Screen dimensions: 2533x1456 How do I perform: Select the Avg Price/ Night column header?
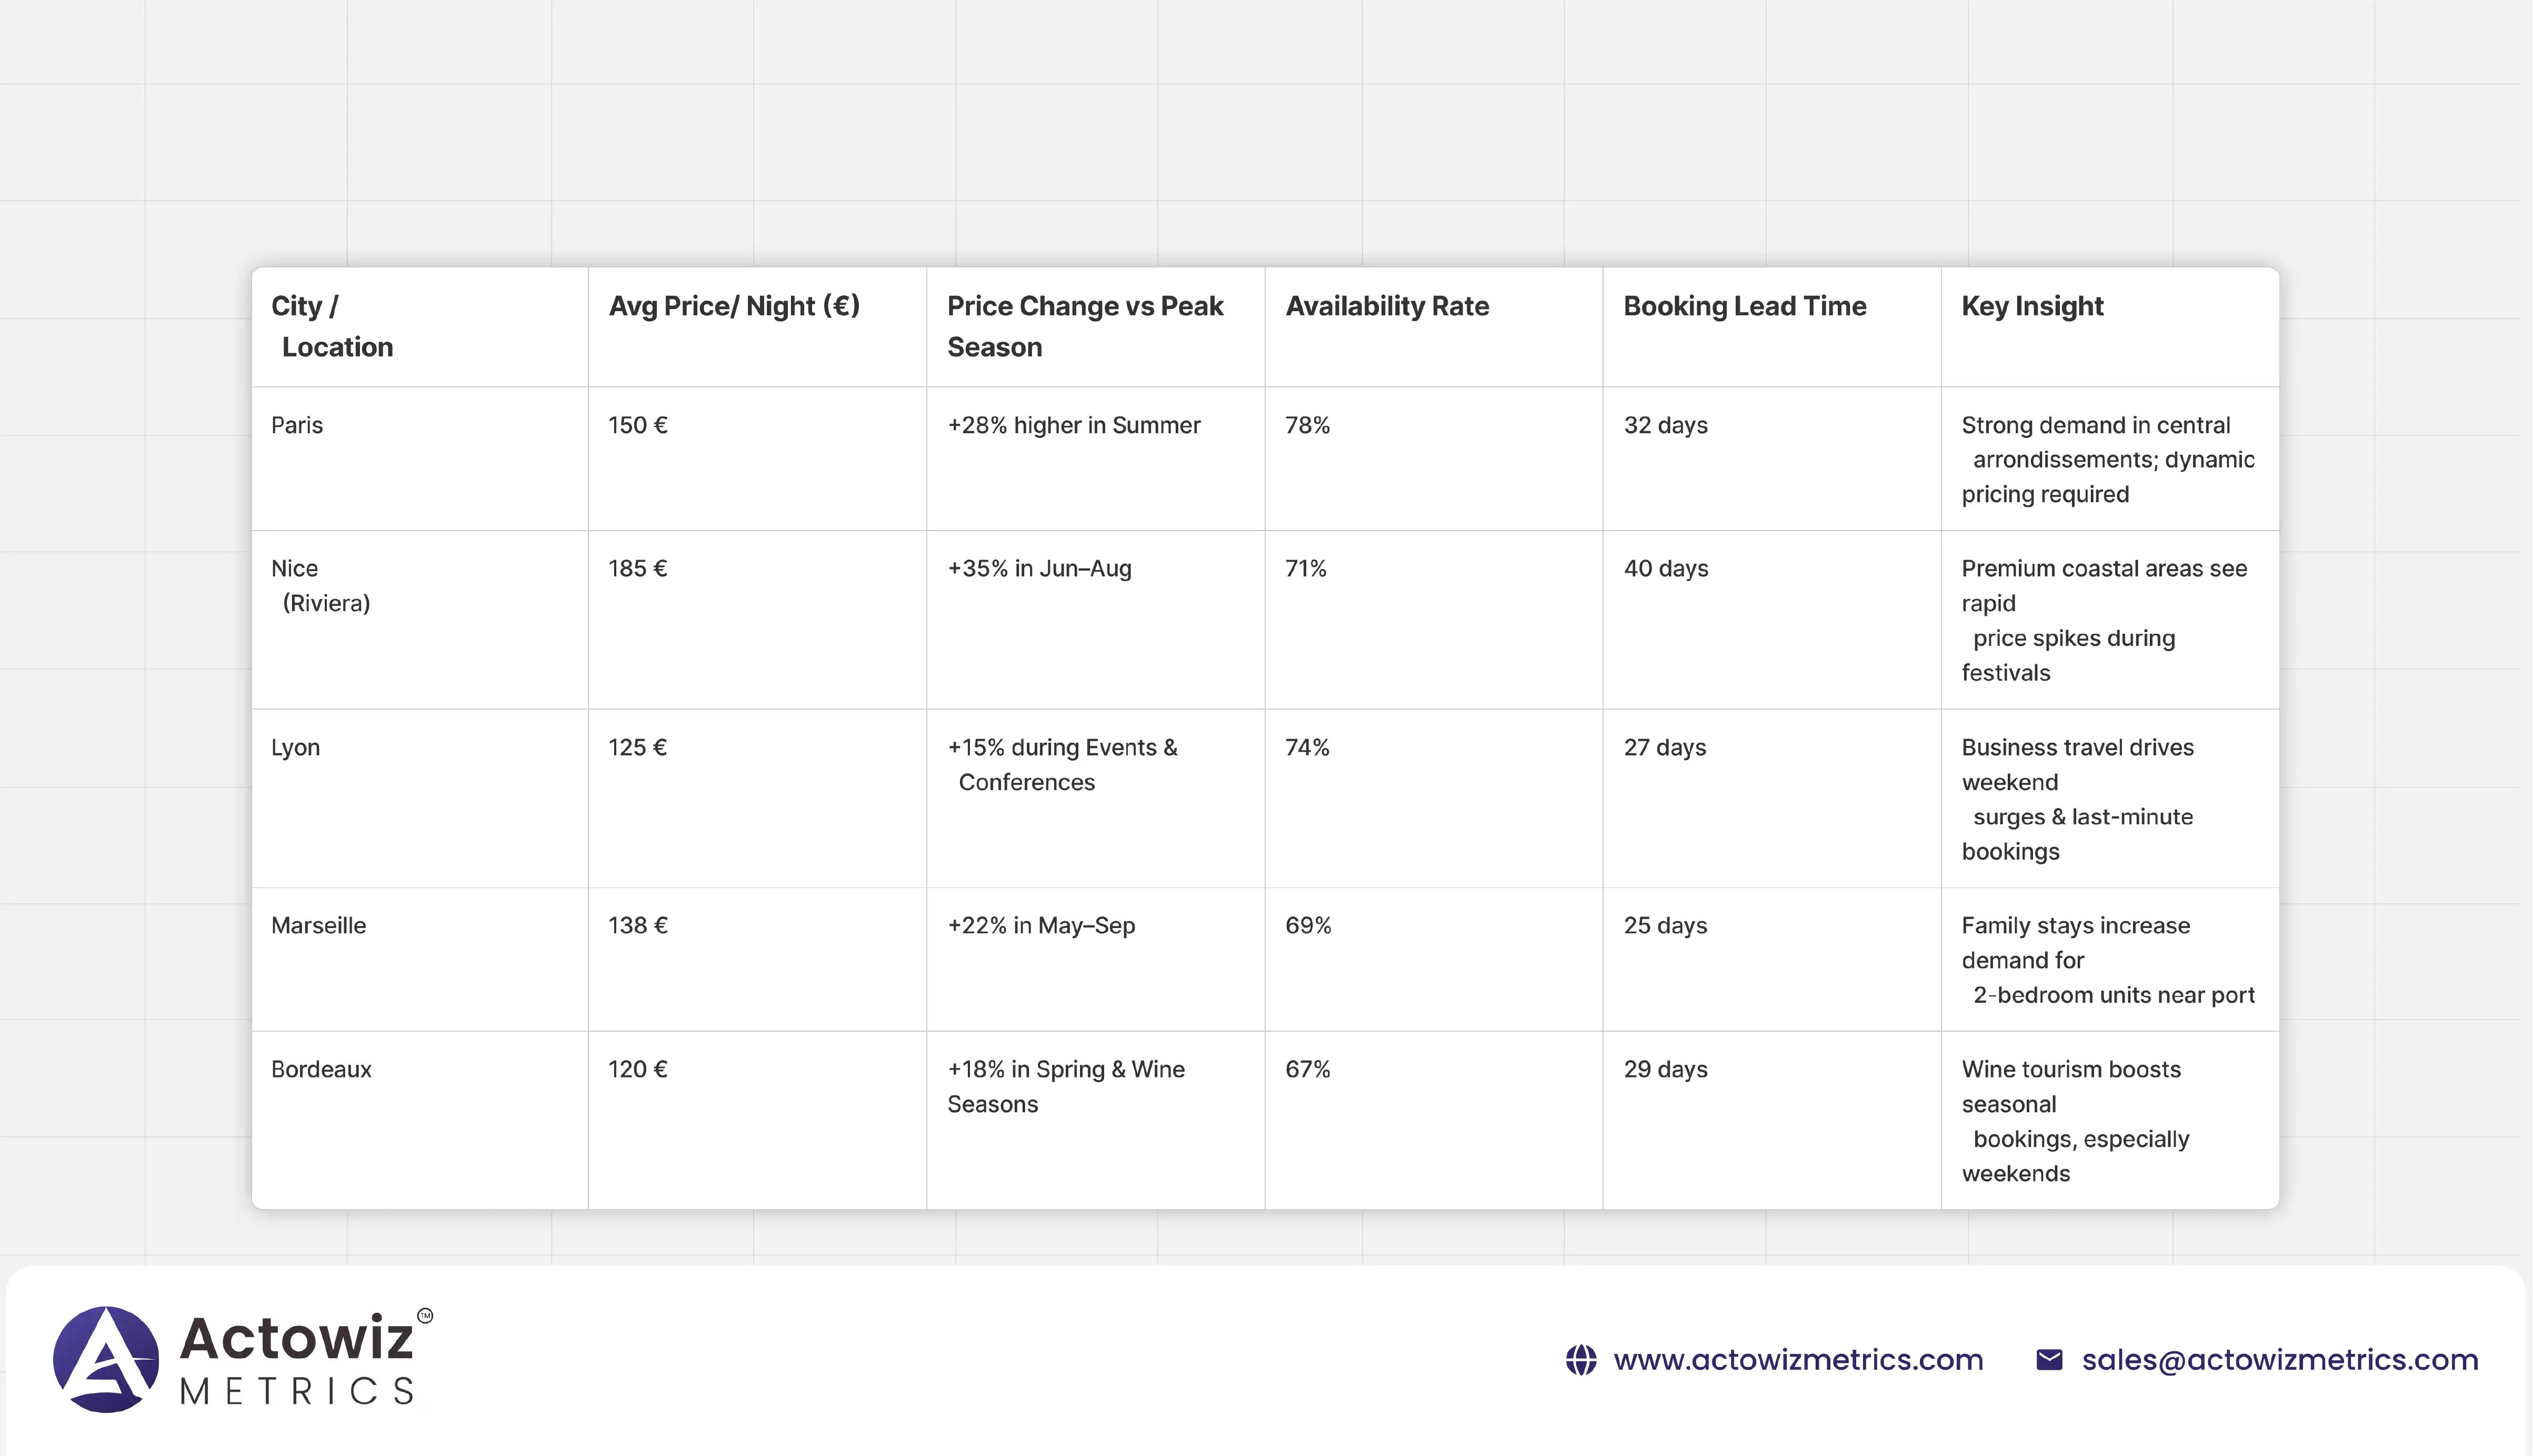point(734,306)
